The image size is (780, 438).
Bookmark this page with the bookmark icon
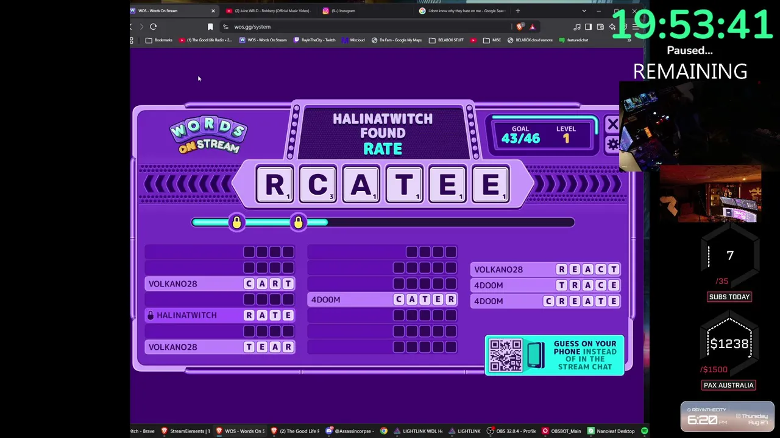point(210,27)
